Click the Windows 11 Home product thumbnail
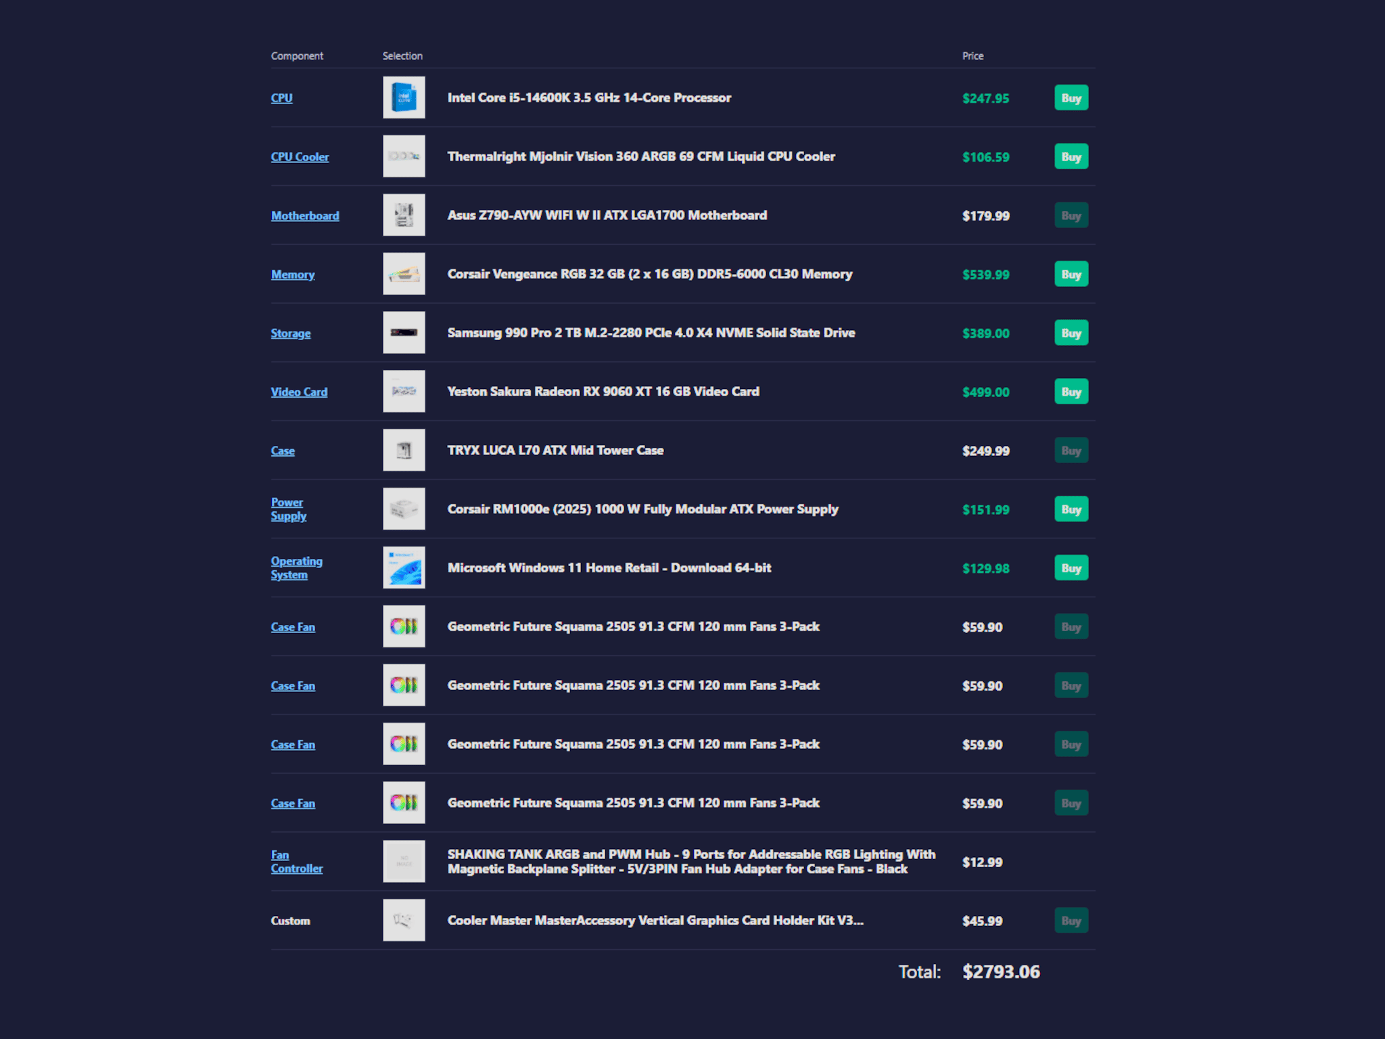 (404, 568)
